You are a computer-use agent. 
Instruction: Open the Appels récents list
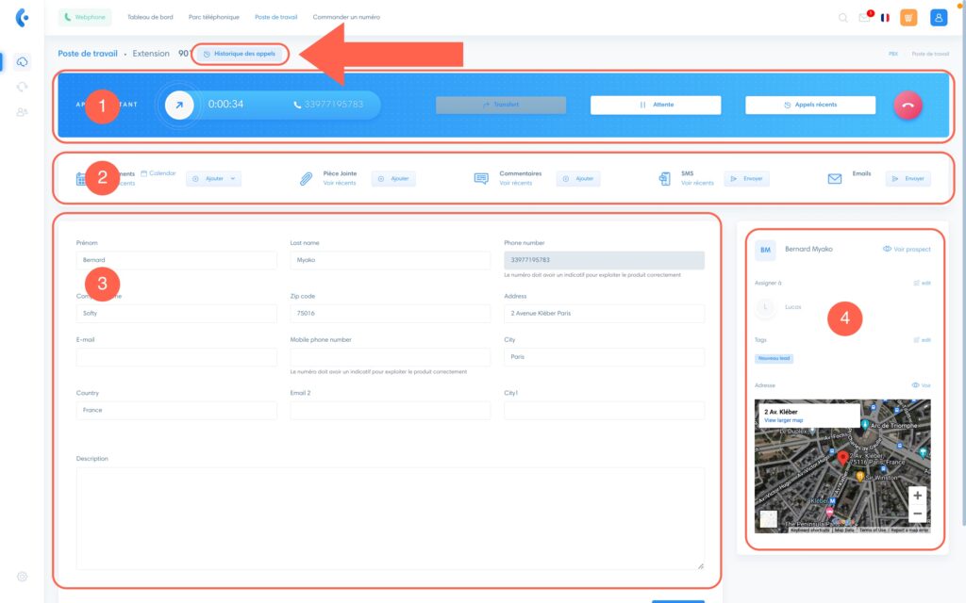(810, 106)
